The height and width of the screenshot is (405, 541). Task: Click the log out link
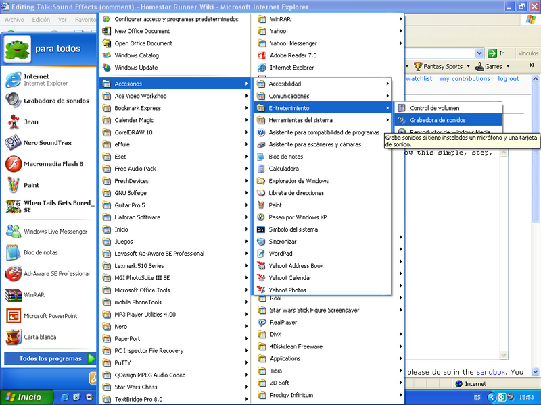click(x=509, y=78)
